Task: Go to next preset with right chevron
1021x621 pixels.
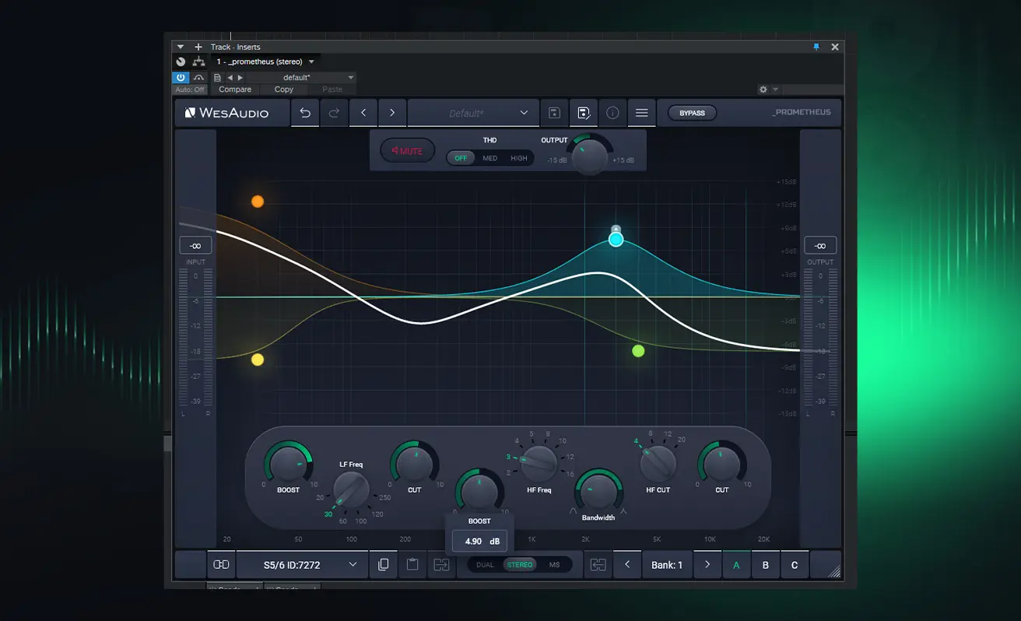Action: coord(392,113)
